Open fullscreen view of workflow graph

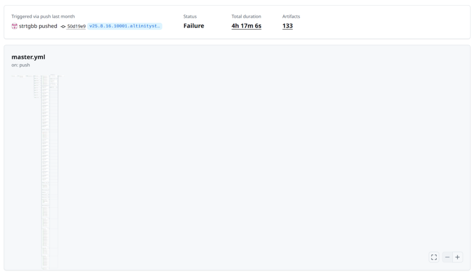pyautogui.click(x=434, y=257)
